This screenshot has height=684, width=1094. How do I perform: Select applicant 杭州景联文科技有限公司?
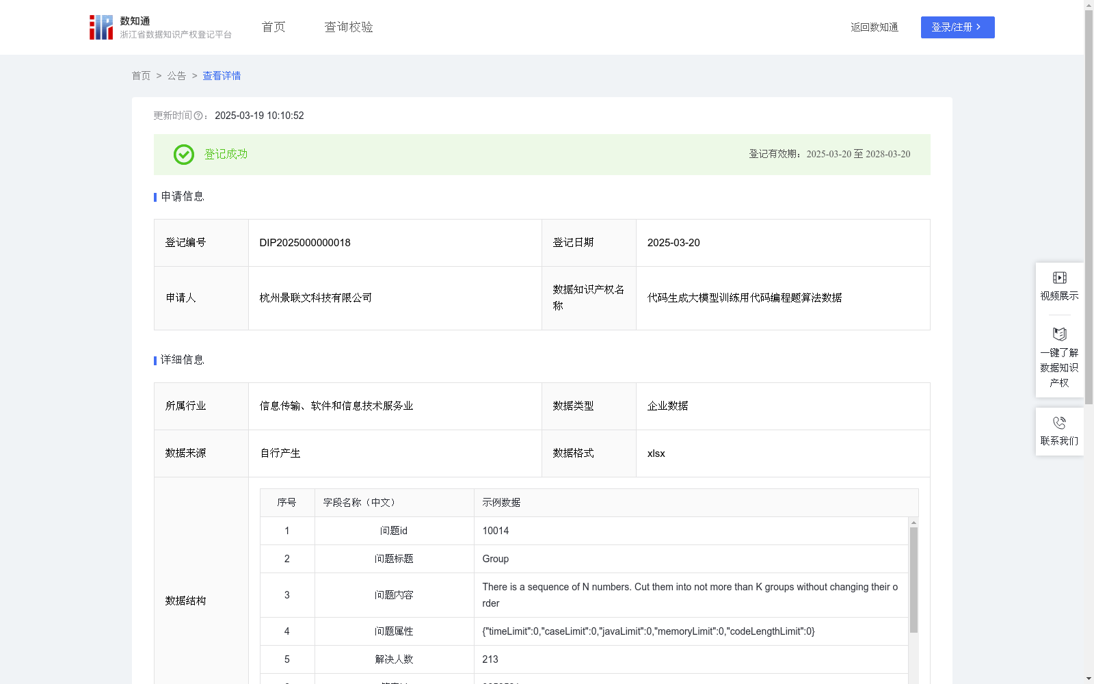click(316, 298)
